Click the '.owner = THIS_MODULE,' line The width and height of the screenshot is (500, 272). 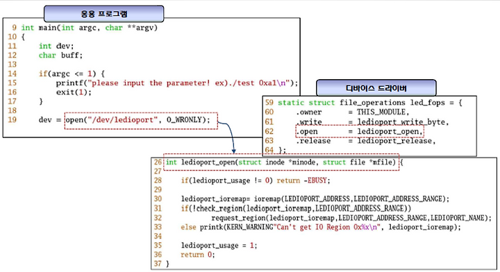tap(352, 112)
